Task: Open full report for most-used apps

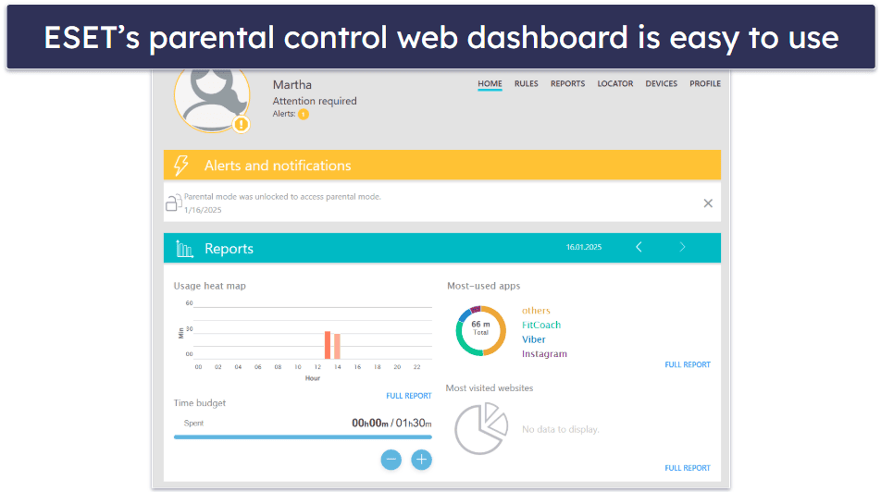Action: click(688, 364)
